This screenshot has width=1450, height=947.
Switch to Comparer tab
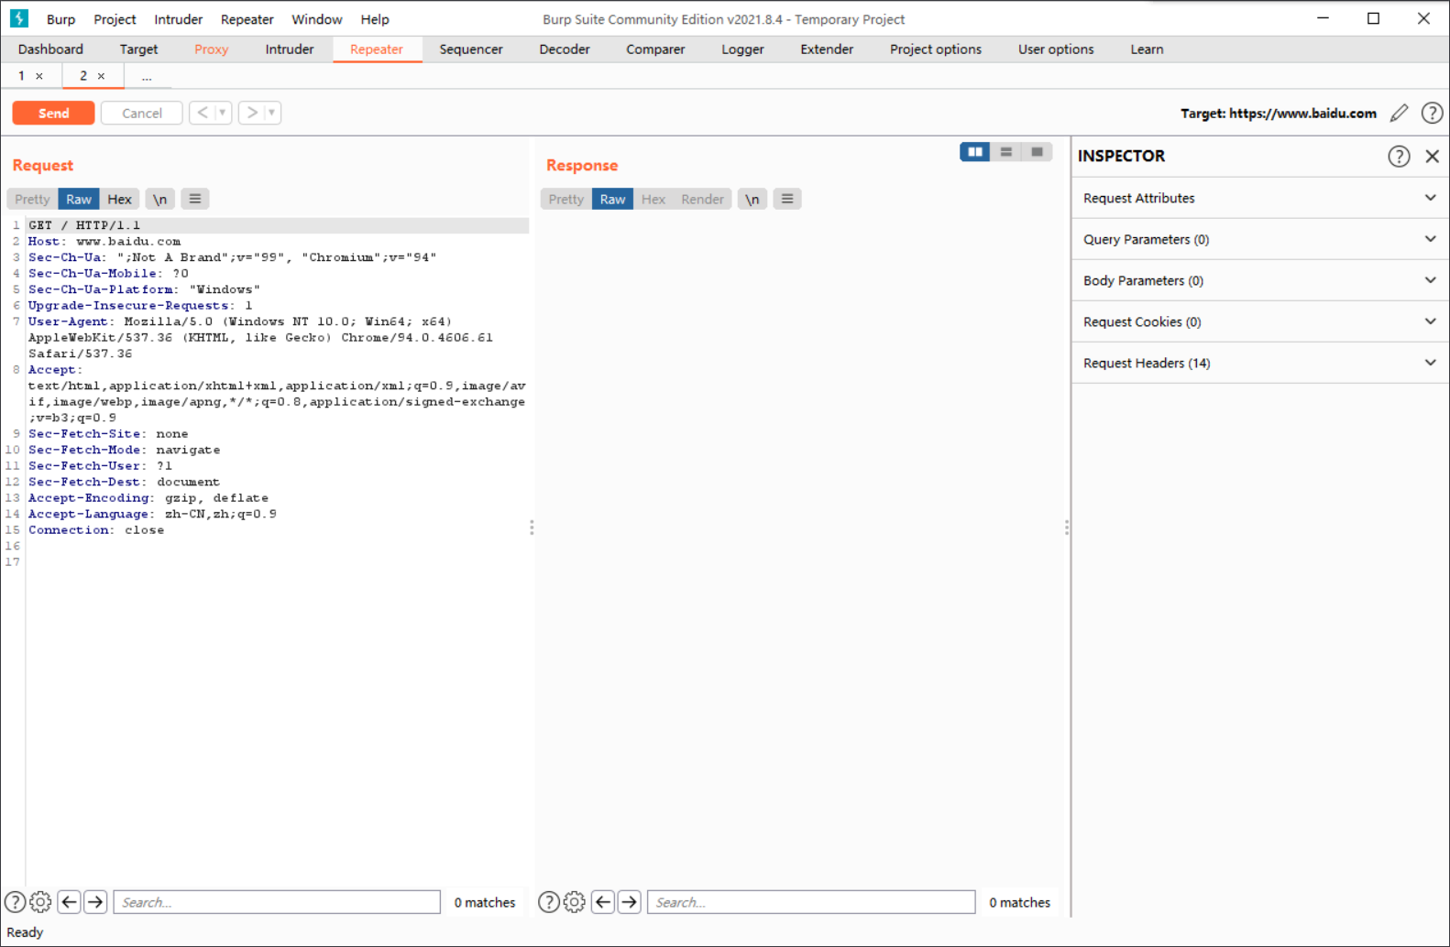coord(655,49)
